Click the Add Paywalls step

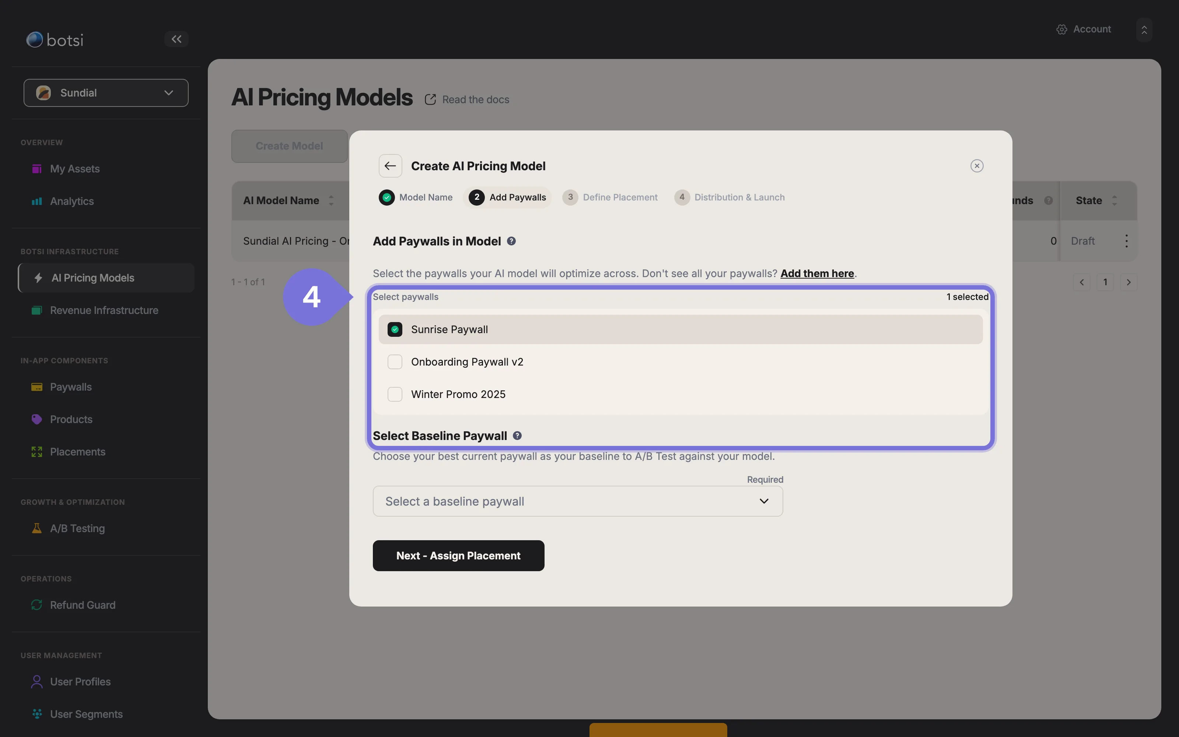[507, 198]
